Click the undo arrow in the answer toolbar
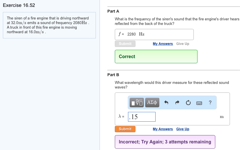 click(166, 102)
